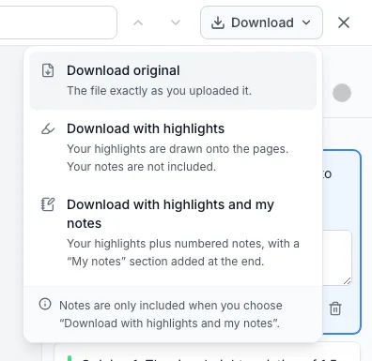Choose Download with highlights
Image resolution: width=372 pixels, height=361 pixels.
pyautogui.click(x=173, y=147)
